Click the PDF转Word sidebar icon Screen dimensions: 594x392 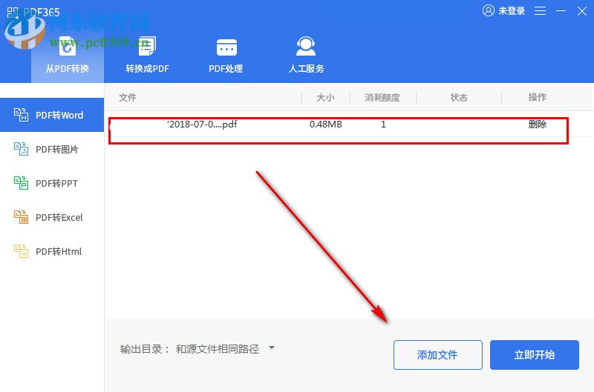[x=22, y=115]
